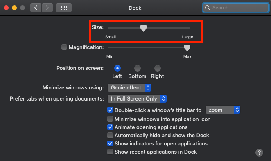
Task: Enable the Magnification checkbox
Action: (64, 47)
